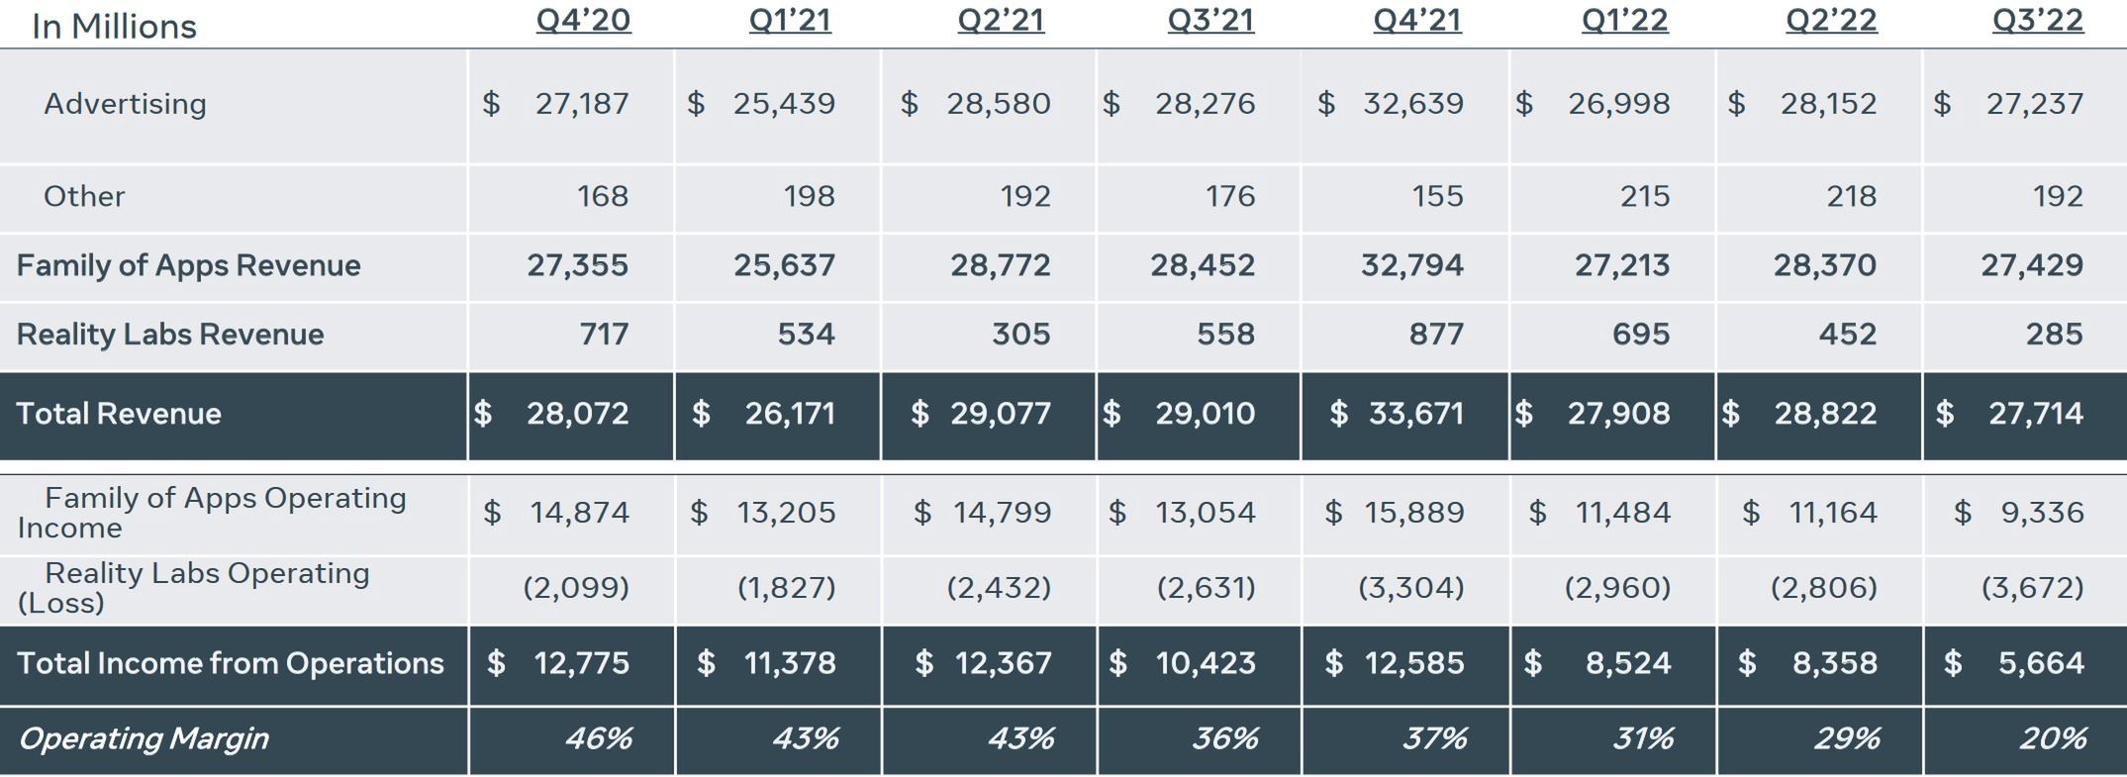Select the Q1'21 column header

(x=790, y=21)
